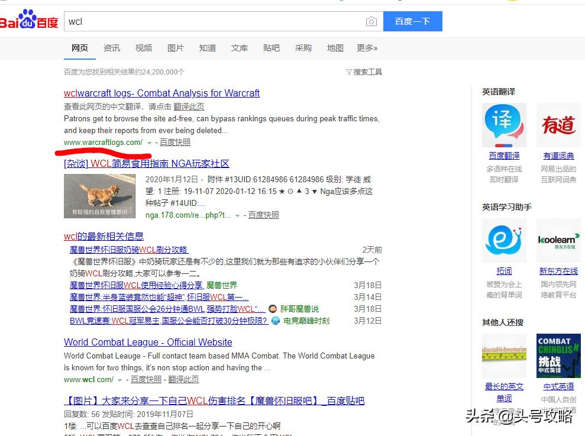Click 翻译此页 under World Combat League result
This screenshot has width=585, height=436.
pyautogui.click(x=183, y=380)
